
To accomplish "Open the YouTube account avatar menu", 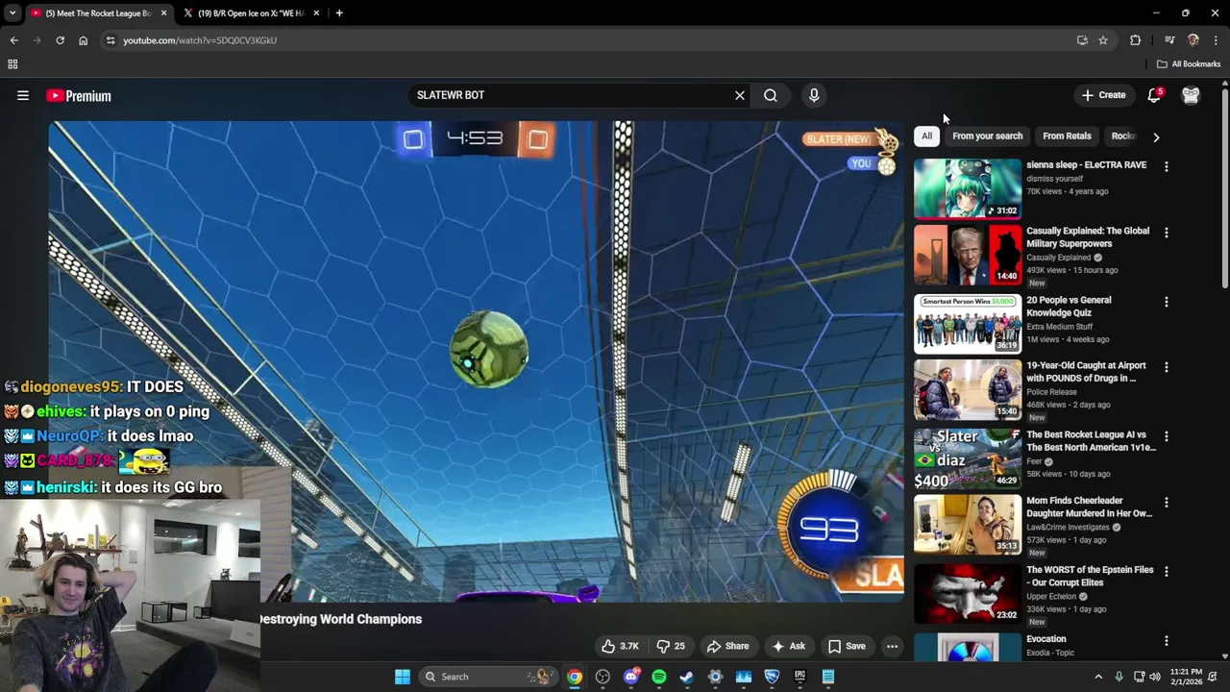I will click(x=1191, y=95).
